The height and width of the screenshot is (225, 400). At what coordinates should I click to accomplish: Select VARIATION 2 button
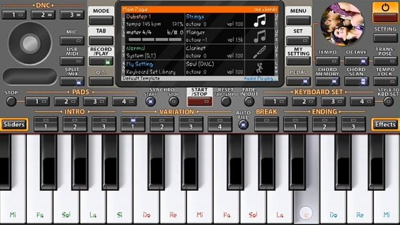coord(162,124)
